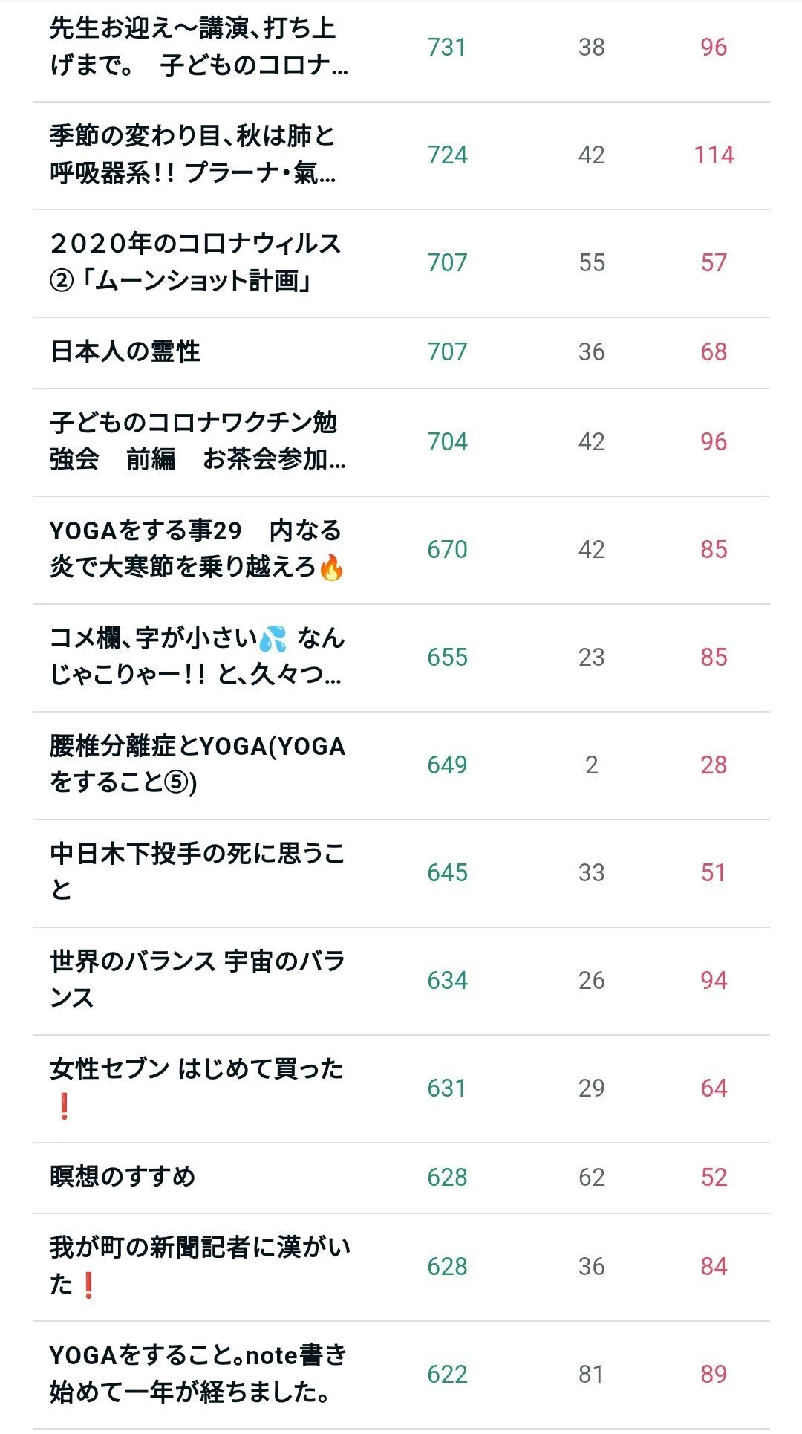Click the 731 view count value
The image size is (802, 1434).
(446, 47)
